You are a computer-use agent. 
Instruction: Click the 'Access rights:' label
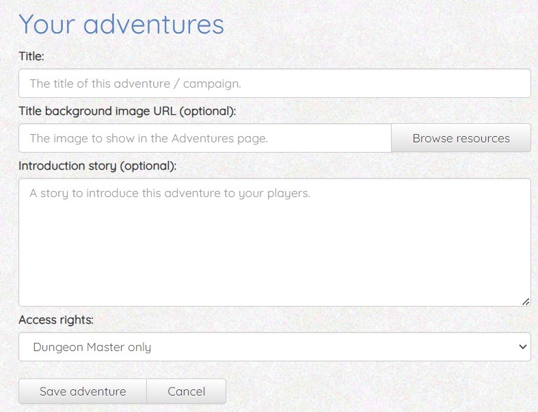point(55,320)
